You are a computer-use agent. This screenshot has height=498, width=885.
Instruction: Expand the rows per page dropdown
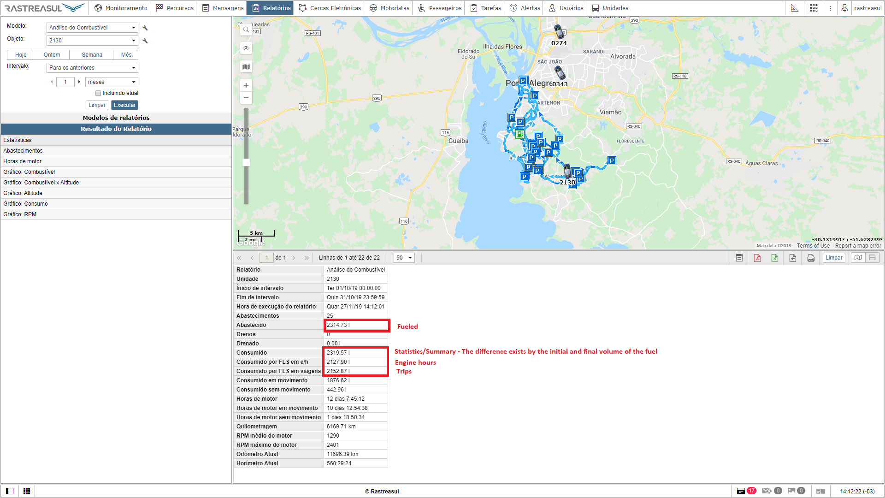click(x=404, y=258)
